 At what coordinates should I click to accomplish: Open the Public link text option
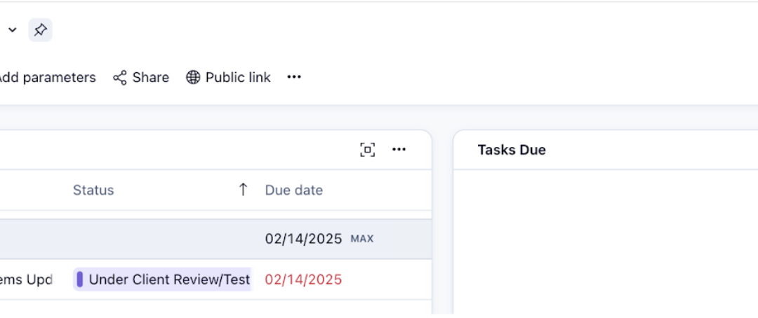coord(237,78)
